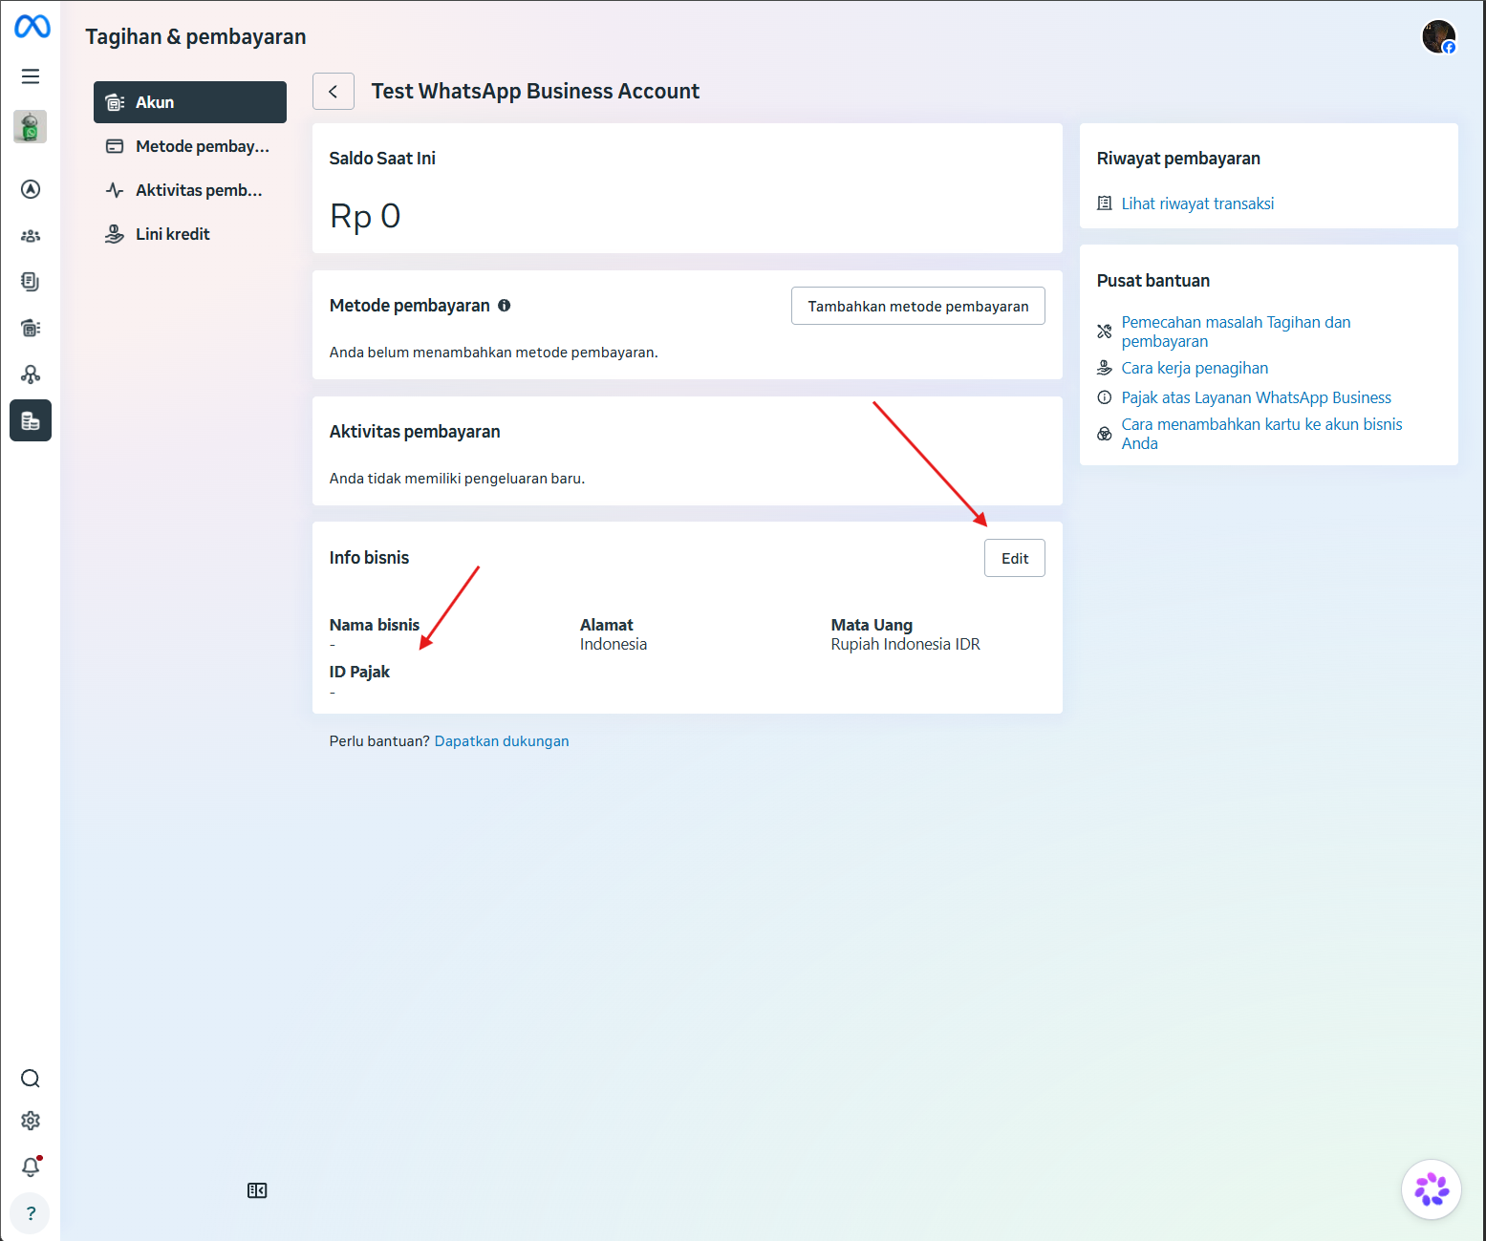The width and height of the screenshot is (1486, 1241).
Task: Open the people group icon in sidebar
Action: [31, 236]
